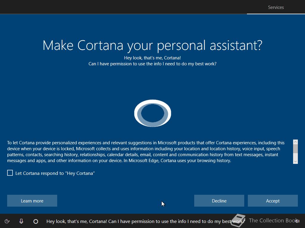Screen dimensions: 305x228
Task: Toggle the microphone icon in bottom bar
Action: point(21,221)
